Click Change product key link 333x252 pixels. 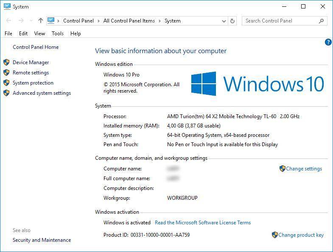(x=301, y=235)
